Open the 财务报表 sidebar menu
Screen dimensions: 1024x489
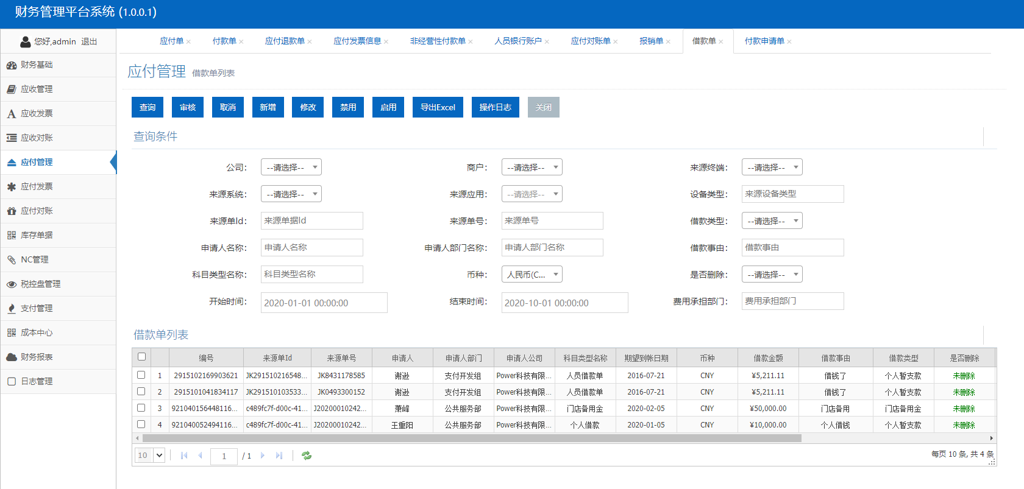point(37,357)
